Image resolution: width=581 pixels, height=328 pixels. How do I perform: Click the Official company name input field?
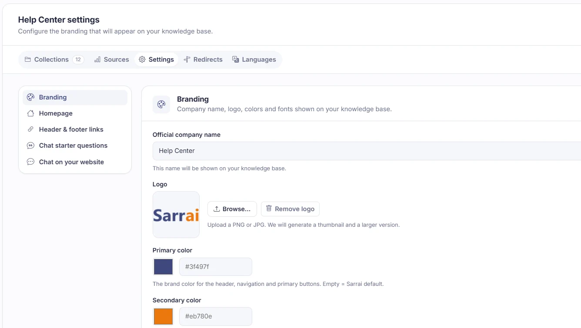pyautogui.click(x=367, y=151)
